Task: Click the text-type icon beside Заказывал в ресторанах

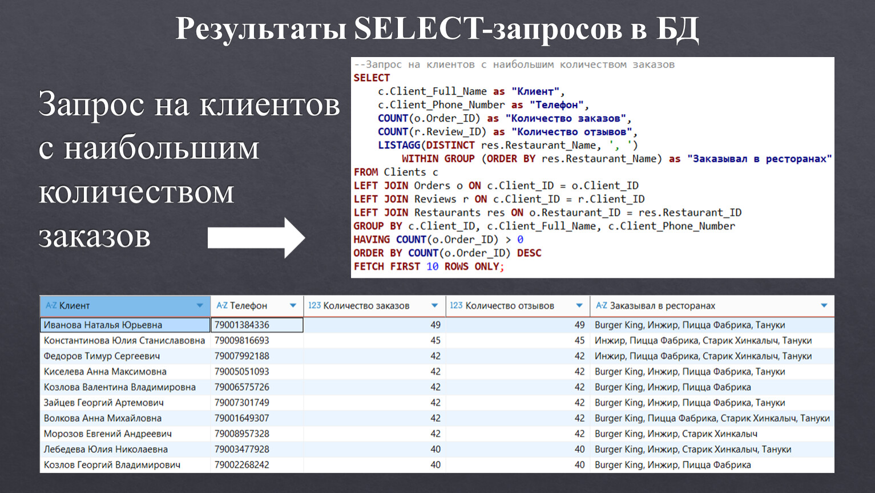Action: tap(601, 306)
